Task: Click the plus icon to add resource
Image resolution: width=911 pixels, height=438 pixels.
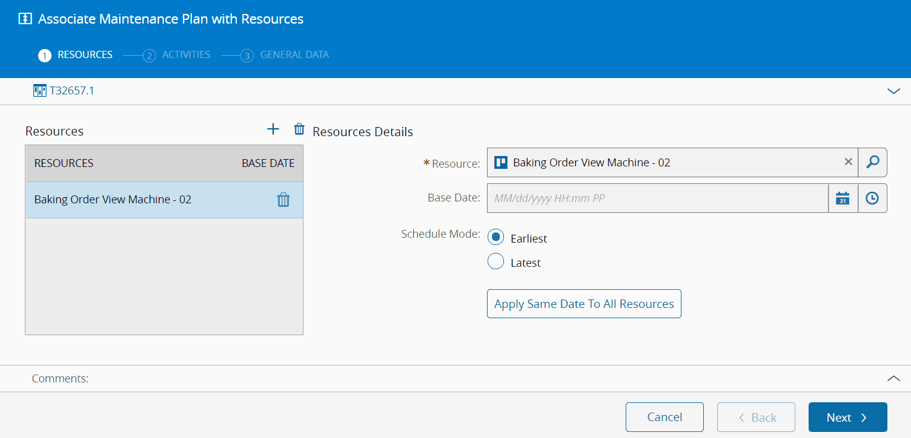Action: (273, 129)
